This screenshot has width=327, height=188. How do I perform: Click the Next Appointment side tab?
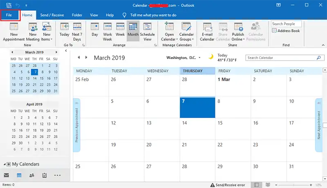(319, 125)
